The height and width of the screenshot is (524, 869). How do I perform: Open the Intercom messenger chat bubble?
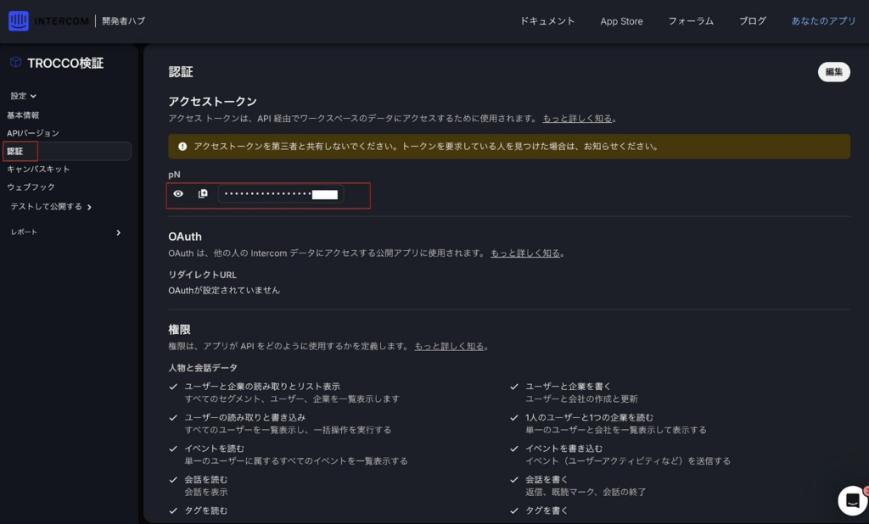851,500
